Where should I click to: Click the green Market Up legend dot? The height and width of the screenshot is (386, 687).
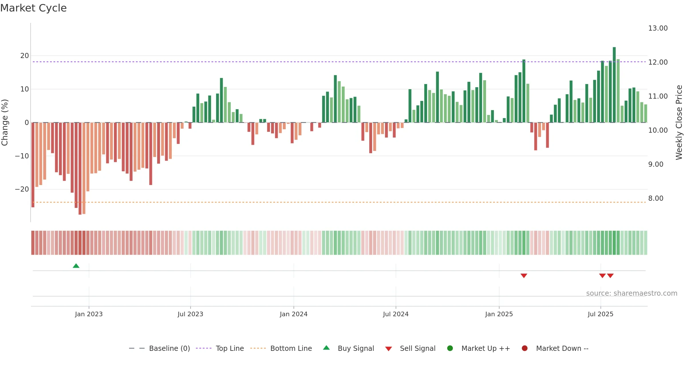tap(450, 348)
